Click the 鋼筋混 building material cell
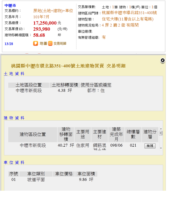This screenshot has width=176, height=219. (100, 145)
